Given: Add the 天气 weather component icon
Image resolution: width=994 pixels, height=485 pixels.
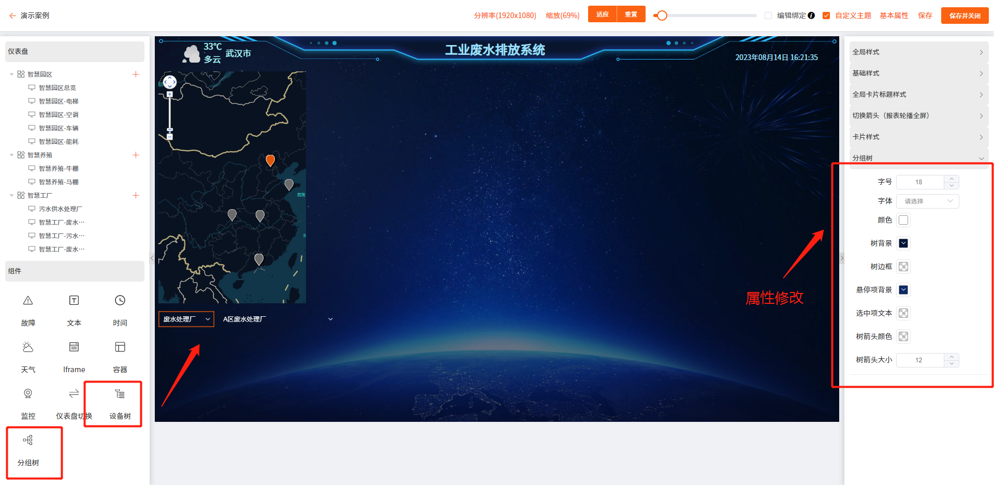Looking at the screenshot, I should (x=28, y=347).
